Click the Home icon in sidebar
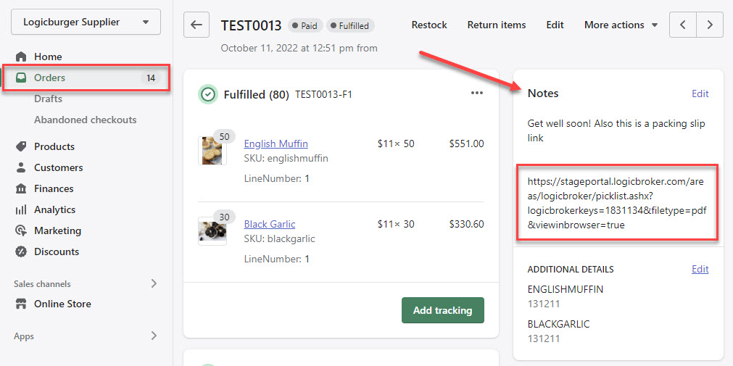The width and height of the screenshot is (733, 366). [x=21, y=57]
